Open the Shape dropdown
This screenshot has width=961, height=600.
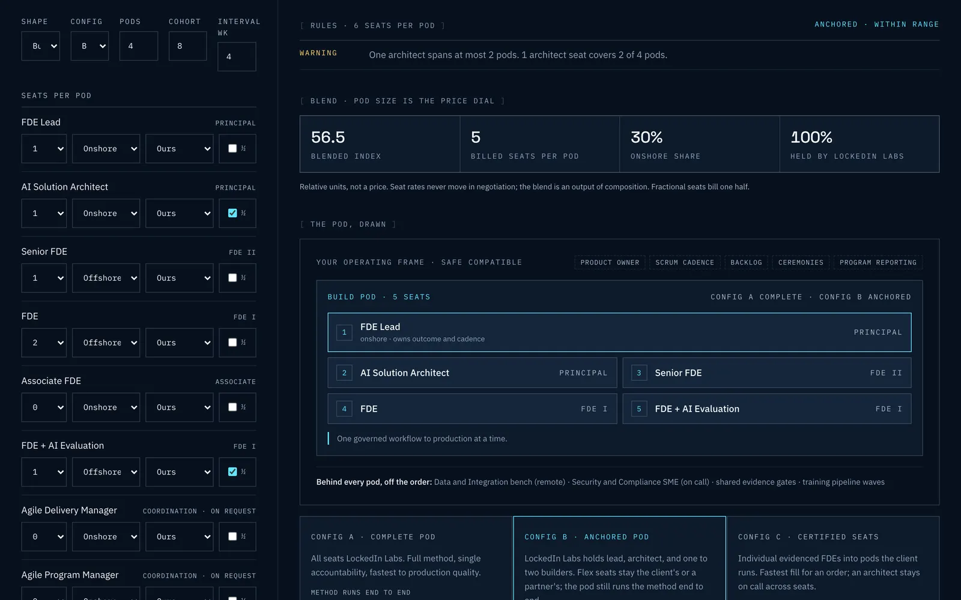click(41, 46)
